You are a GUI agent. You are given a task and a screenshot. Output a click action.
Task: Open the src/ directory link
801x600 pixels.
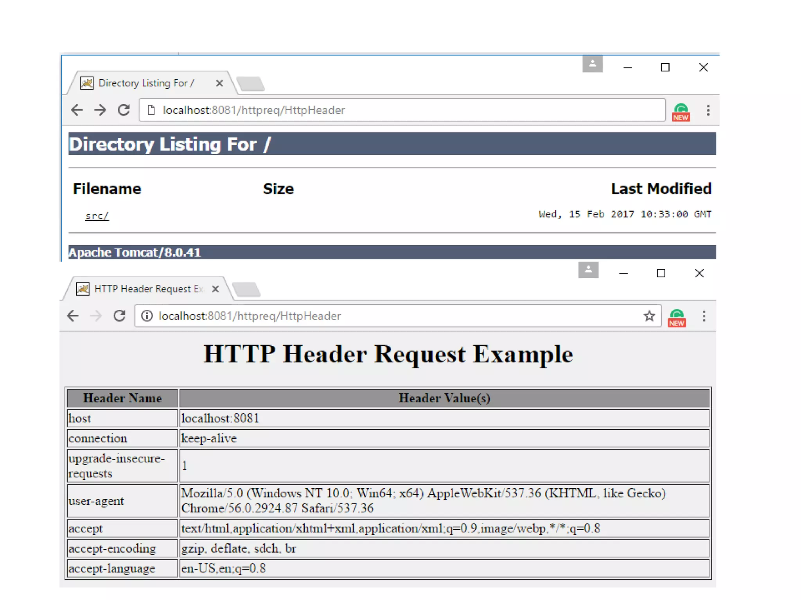97,216
